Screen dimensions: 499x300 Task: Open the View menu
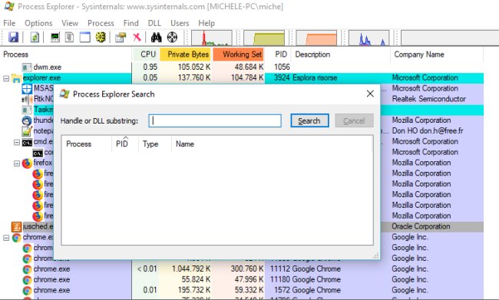(70, 23)
